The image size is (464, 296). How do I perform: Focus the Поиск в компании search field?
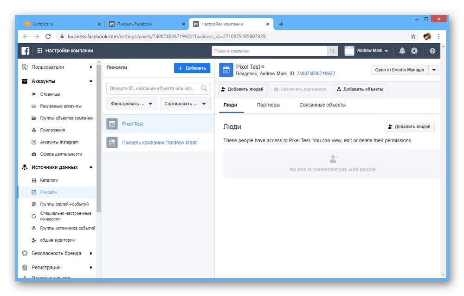[269, 51]
